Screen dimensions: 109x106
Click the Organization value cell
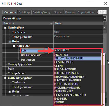[78, 36]
